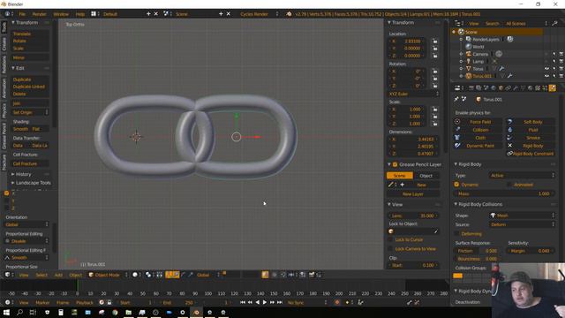Screen dimensions: 565x318
Task: Click the Cell Fracture button
Action: [30, 163]
